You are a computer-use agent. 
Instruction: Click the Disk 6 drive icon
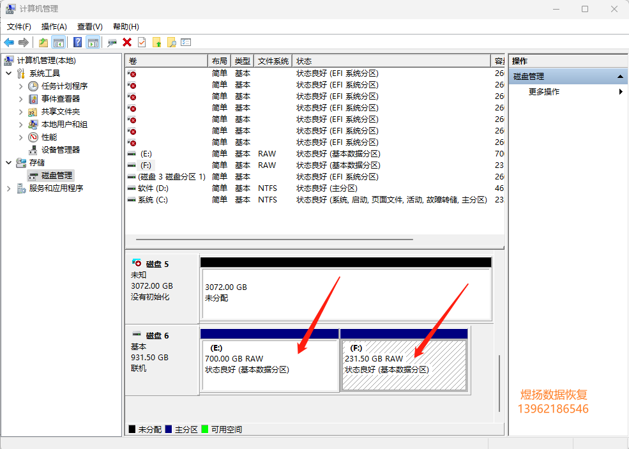coord(137,334)
